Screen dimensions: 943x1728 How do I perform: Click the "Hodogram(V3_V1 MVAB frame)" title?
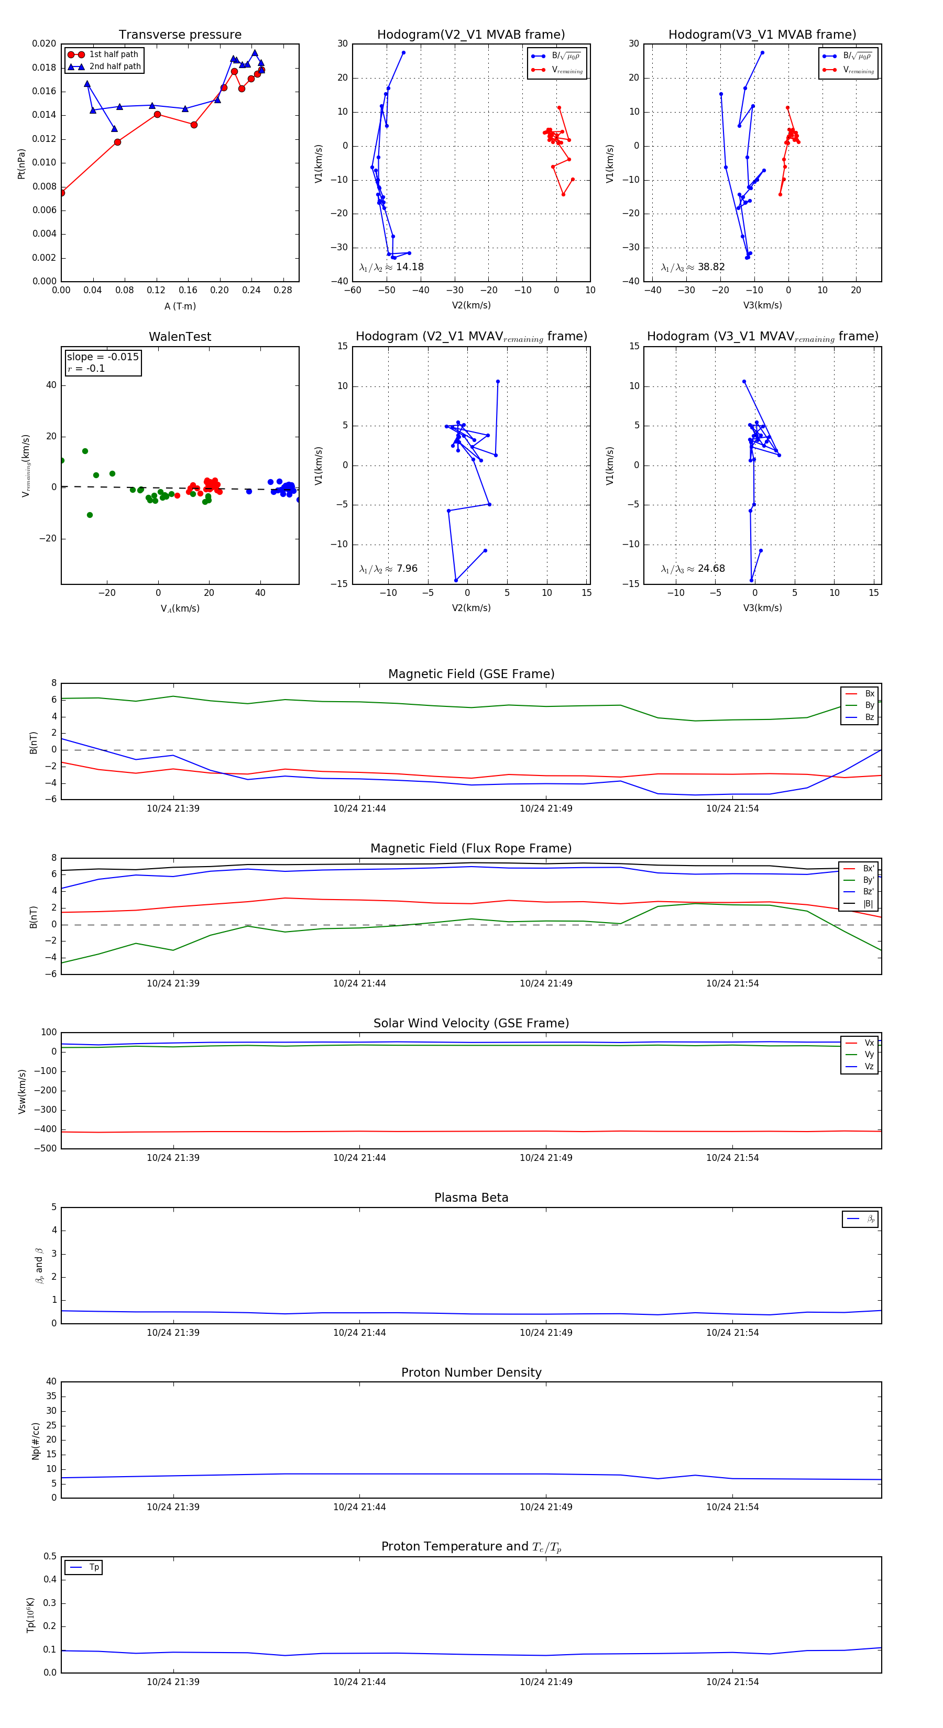762,34
